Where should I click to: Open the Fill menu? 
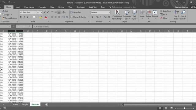163,15
